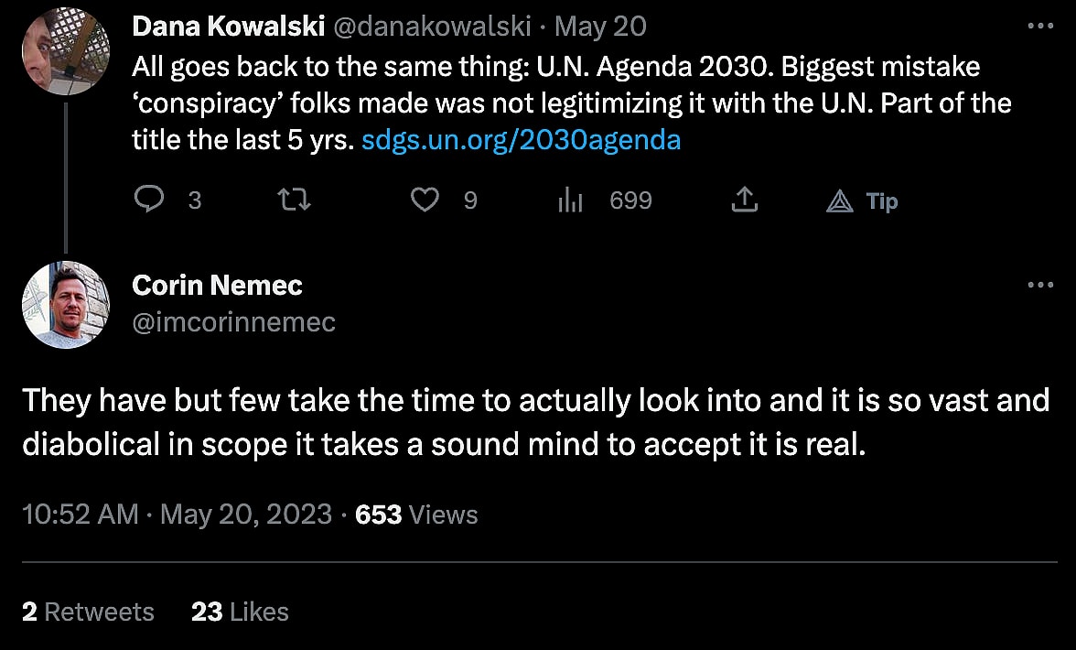Like Dana Kowalski's tweet
Image resolution: width=1076 pixels, height=650 pixels.
pos(424,200)
